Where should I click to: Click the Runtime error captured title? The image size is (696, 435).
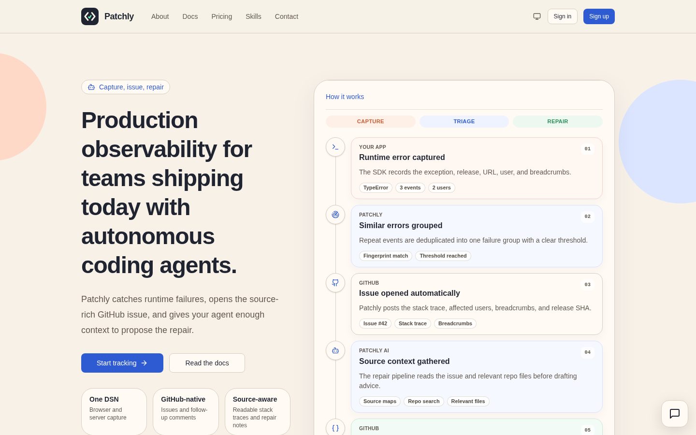[402, 157]
